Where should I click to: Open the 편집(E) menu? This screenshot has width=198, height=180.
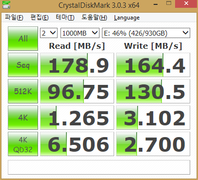pos(40,18)
